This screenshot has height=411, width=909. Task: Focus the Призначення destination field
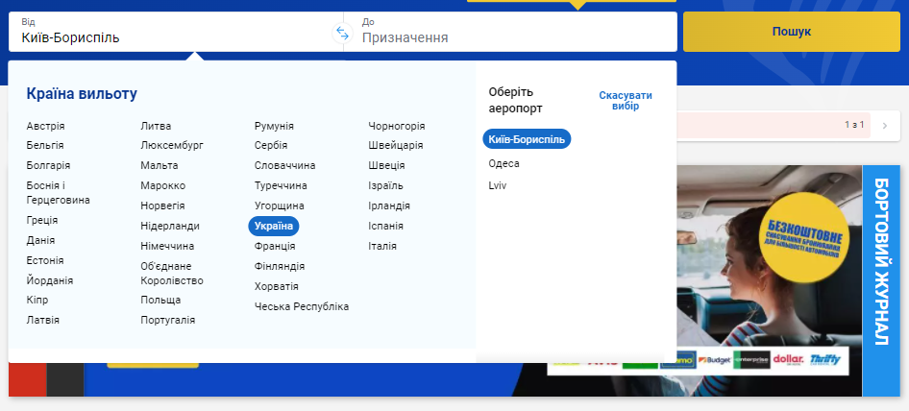click(x=510, y=32)
